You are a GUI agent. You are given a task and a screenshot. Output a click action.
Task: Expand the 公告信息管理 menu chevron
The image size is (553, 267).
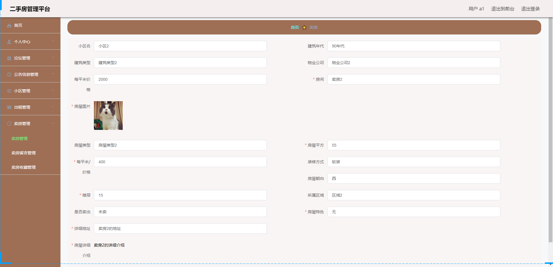[53, 74]
